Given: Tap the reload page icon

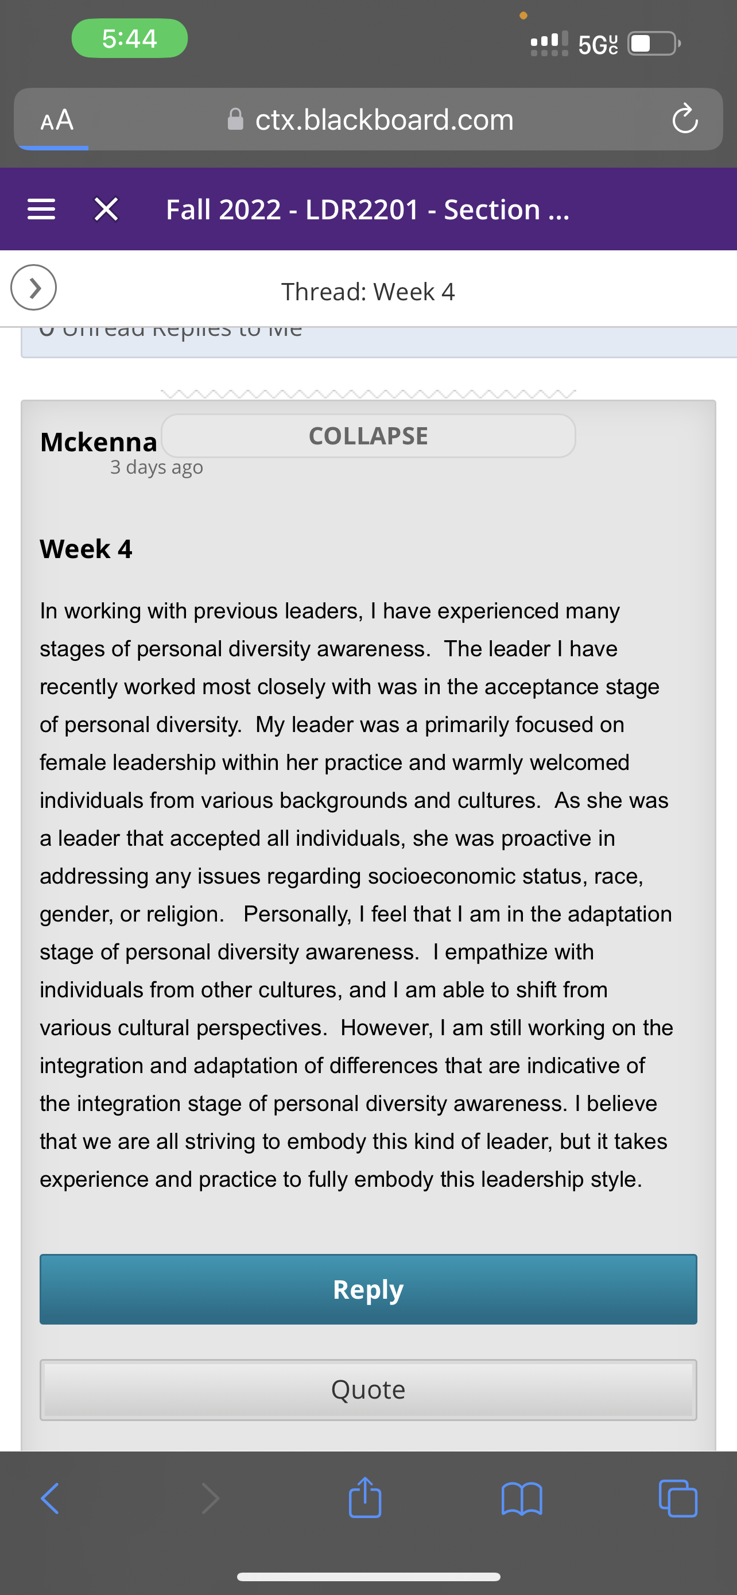Looking at the screenshot, I should (x=685, y=119).
